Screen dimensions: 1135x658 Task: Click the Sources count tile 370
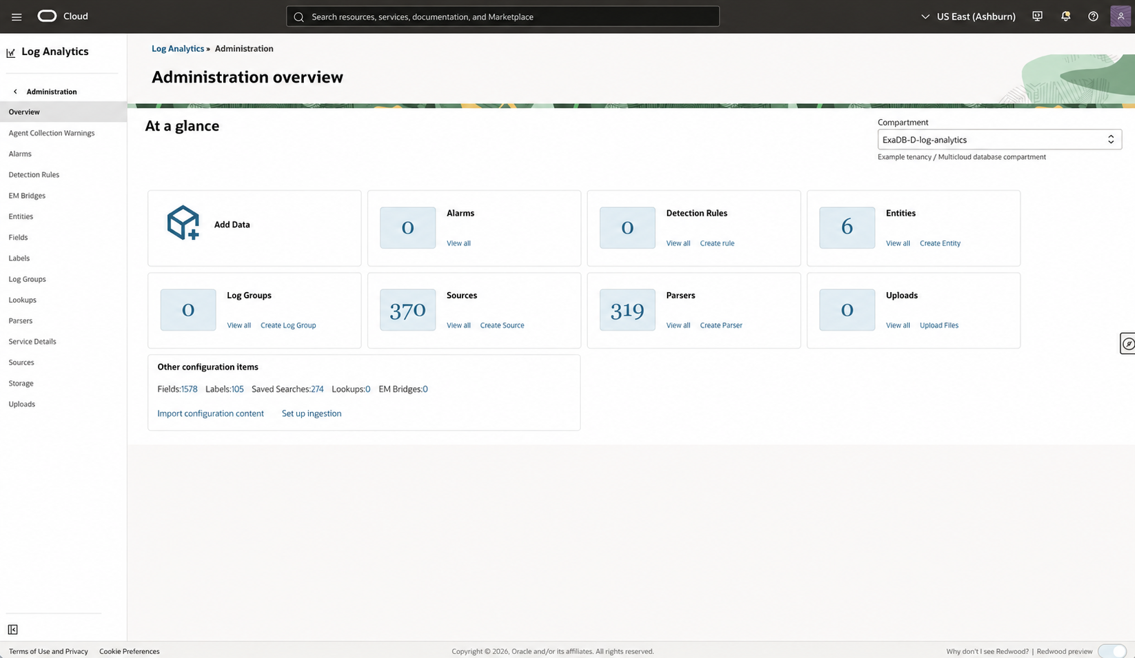408,310
